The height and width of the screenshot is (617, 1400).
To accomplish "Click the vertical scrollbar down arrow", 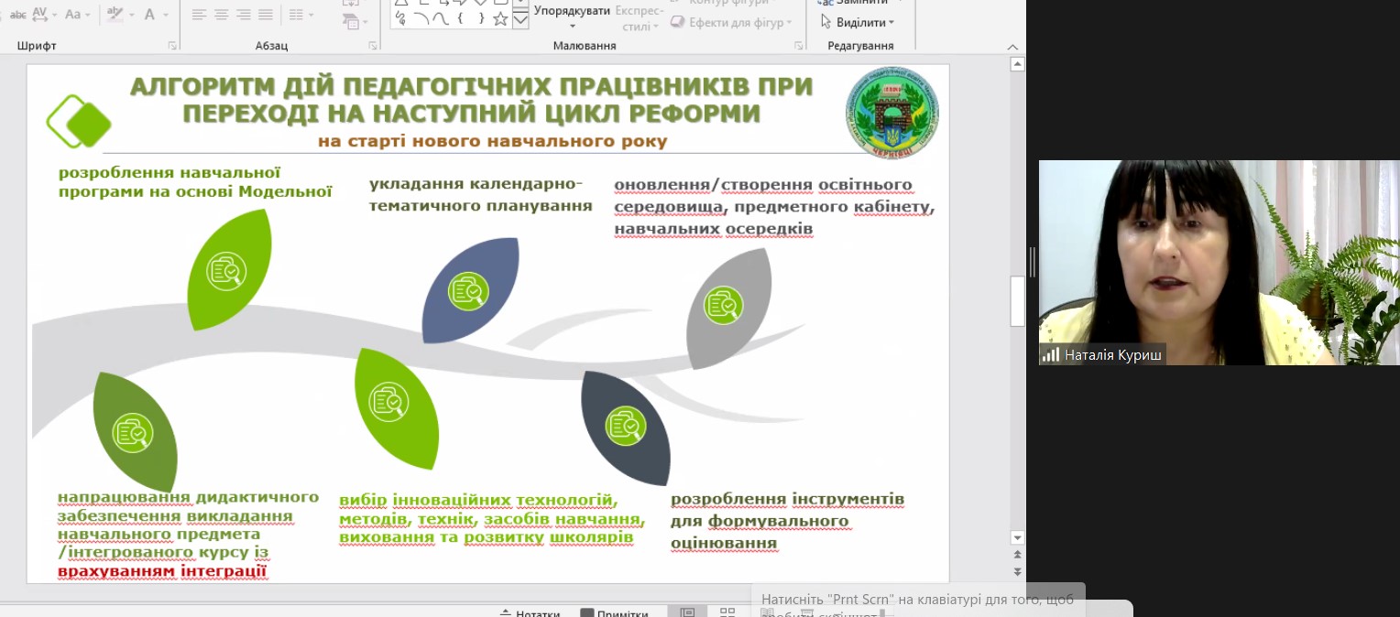I will 1017,537.
